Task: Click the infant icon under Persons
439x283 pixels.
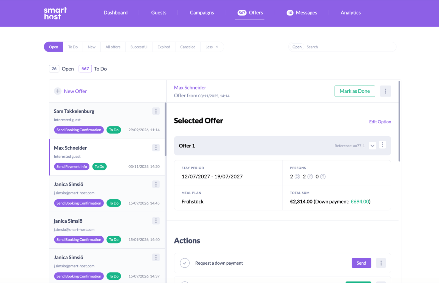Action: click(323, 177)
